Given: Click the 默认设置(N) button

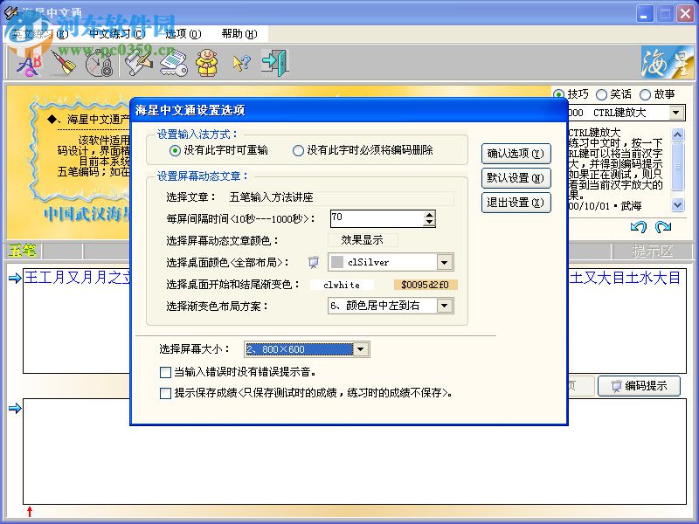Looking at the screenshot, I should click(516, 178).
